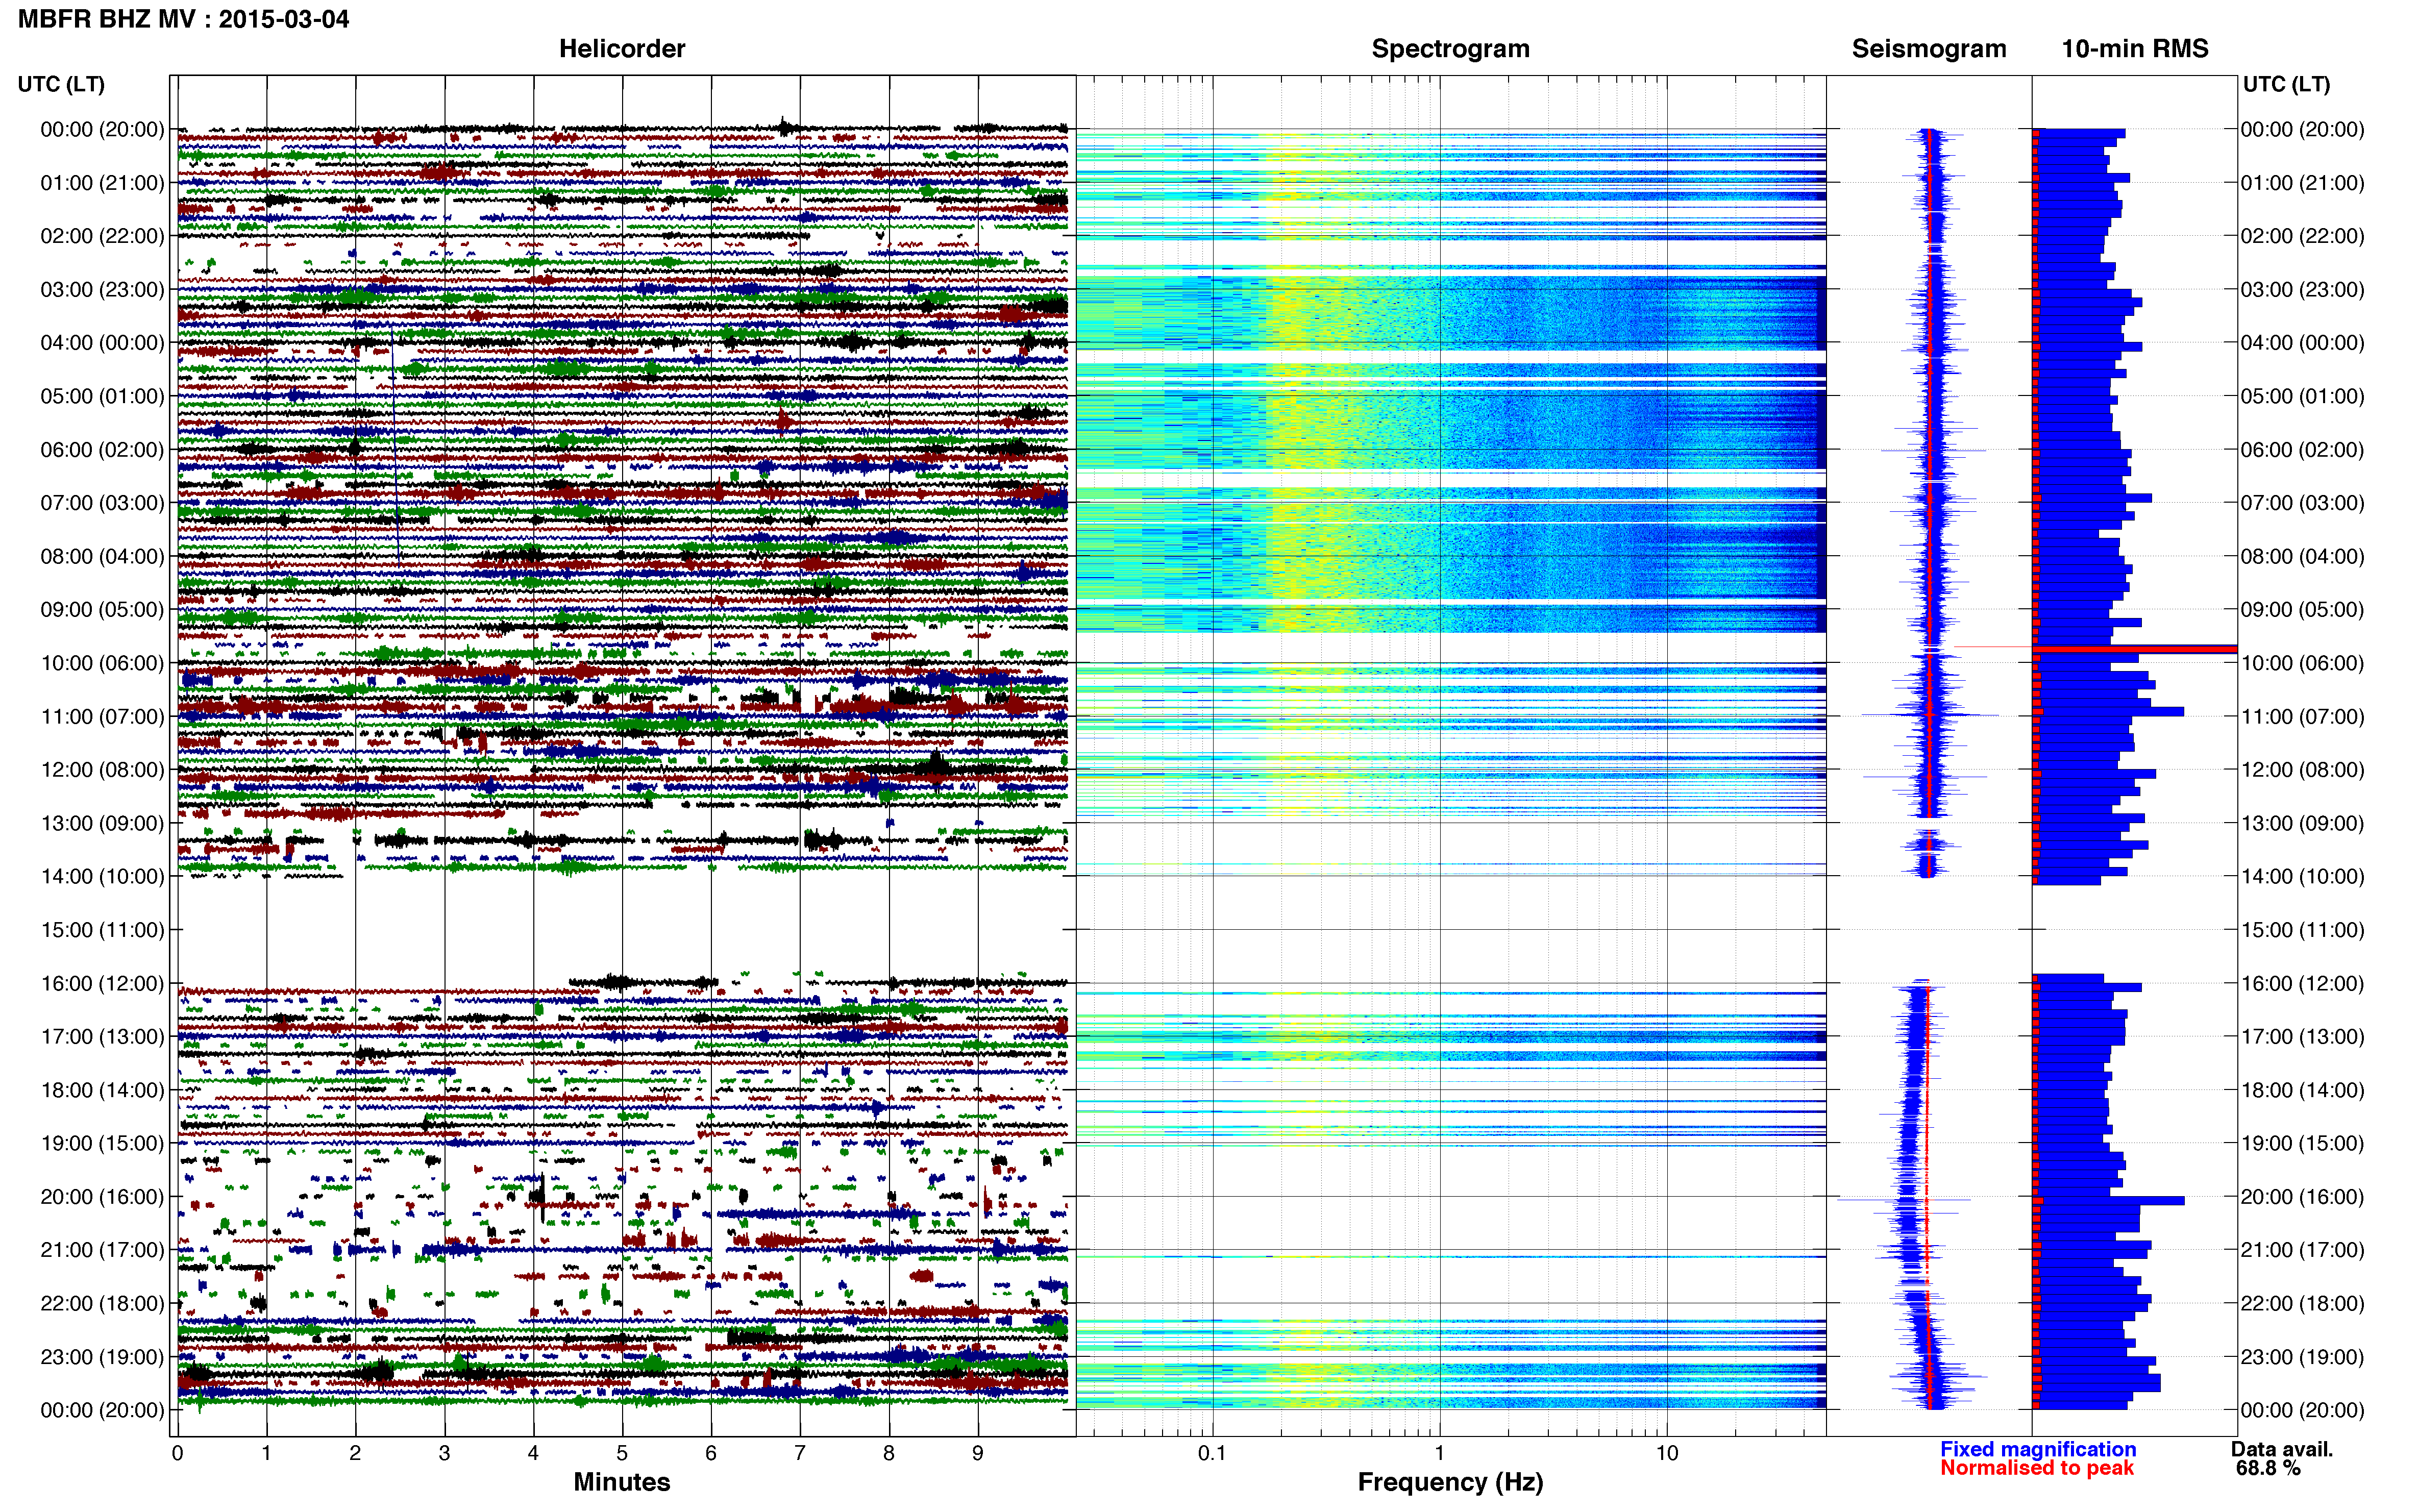Screen dimensions: 2419x1512
Task: Click the red peak bar in 10-min RMS
Action: 2135,649
